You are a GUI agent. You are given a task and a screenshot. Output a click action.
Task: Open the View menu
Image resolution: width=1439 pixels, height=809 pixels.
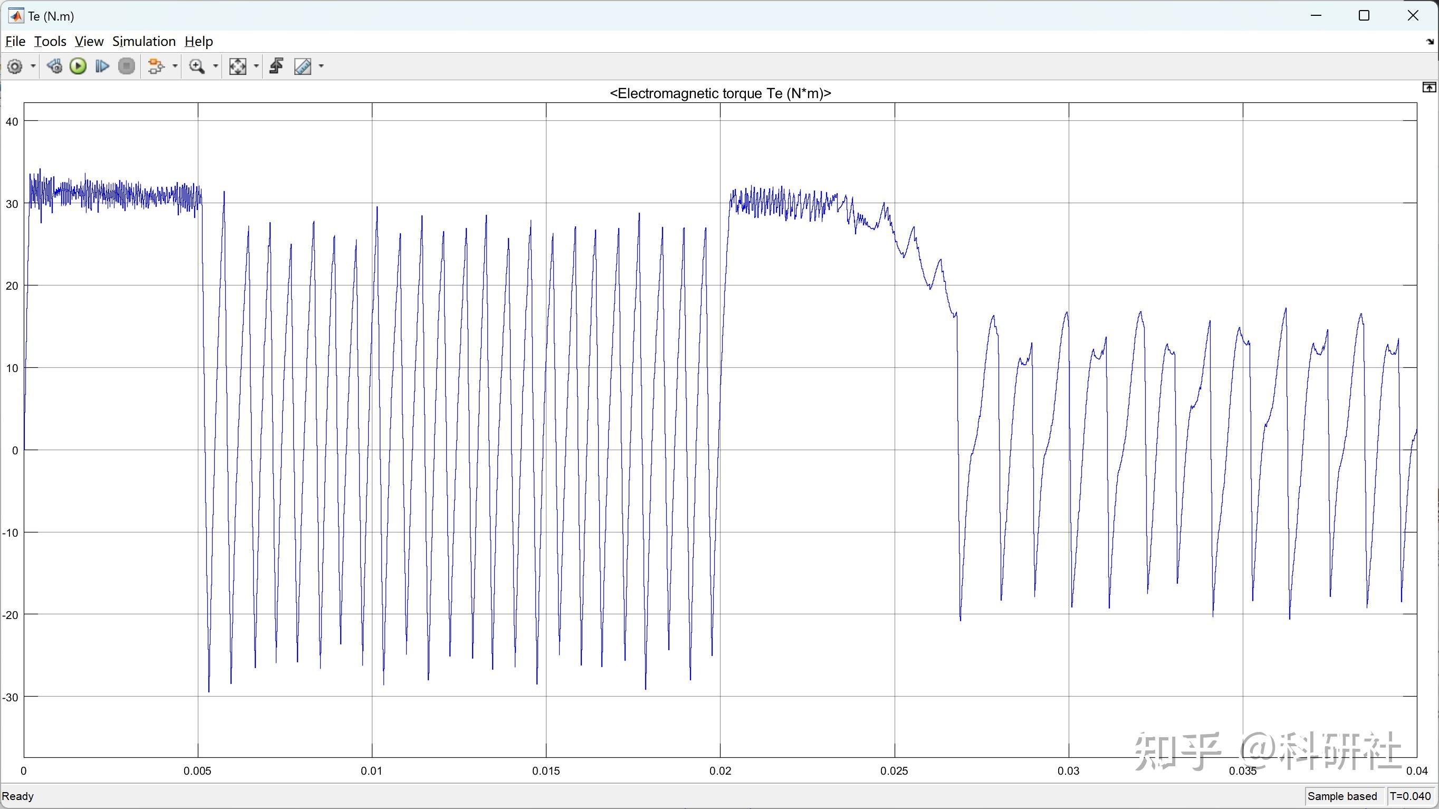[x=89, y=41]
